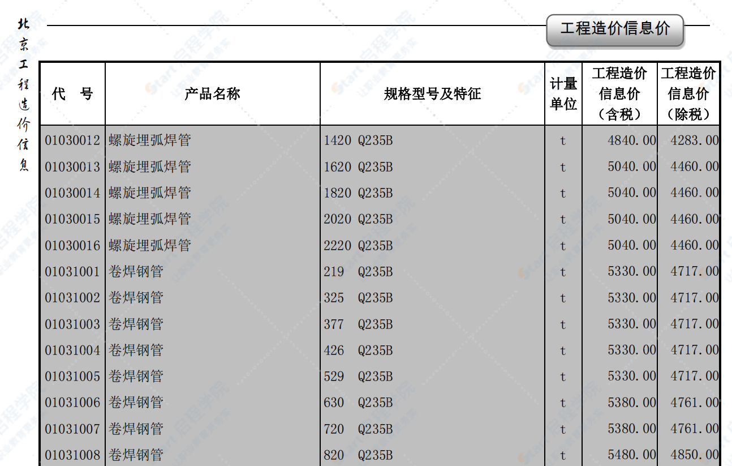Image resolution: width=732 pixels, height=466 pixels.
Task: Select 卷焊钢管 in row 01031001
Action: point(136,272)
